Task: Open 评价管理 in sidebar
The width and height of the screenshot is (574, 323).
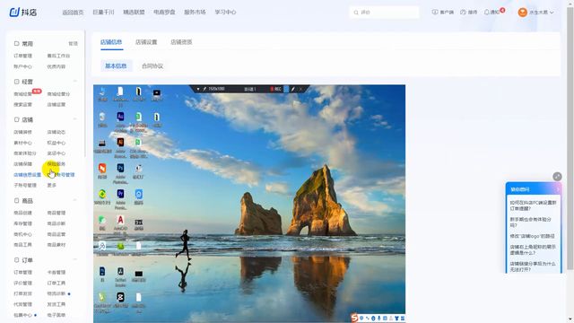Action: tap(22, 284)
